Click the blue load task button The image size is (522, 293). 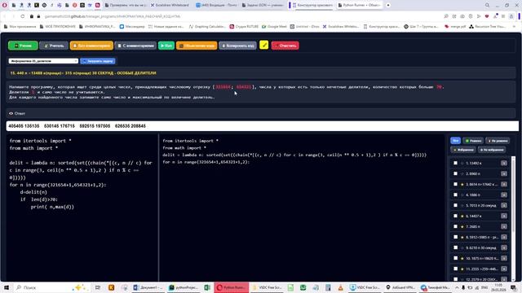(98, 61)
